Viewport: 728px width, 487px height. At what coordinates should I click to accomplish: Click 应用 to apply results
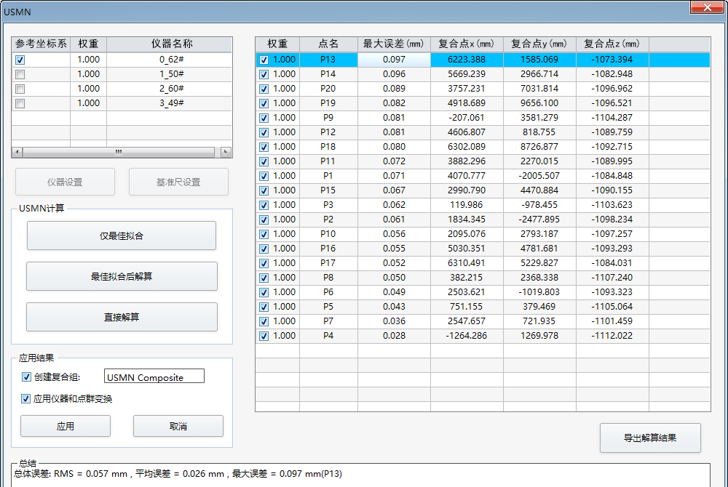coord(66,427)
